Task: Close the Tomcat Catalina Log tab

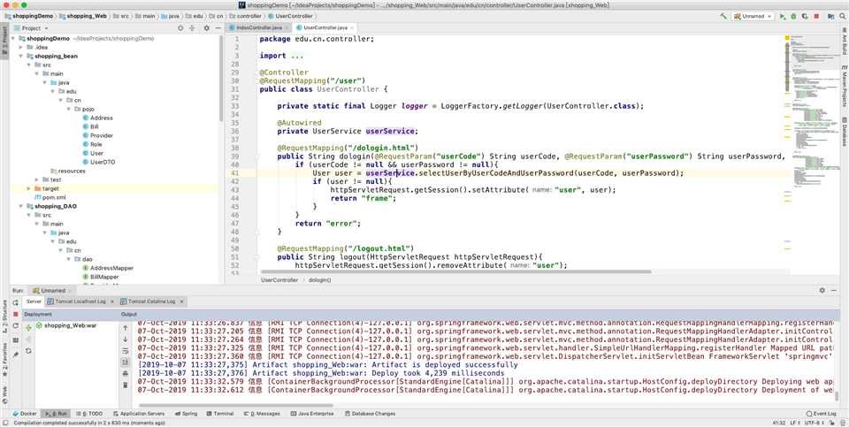Action: (182, 301)
